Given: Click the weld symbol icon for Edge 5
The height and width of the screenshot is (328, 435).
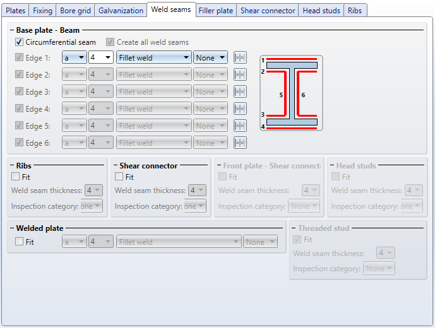Looking at the screenshot, I should (x=240, y=126).
